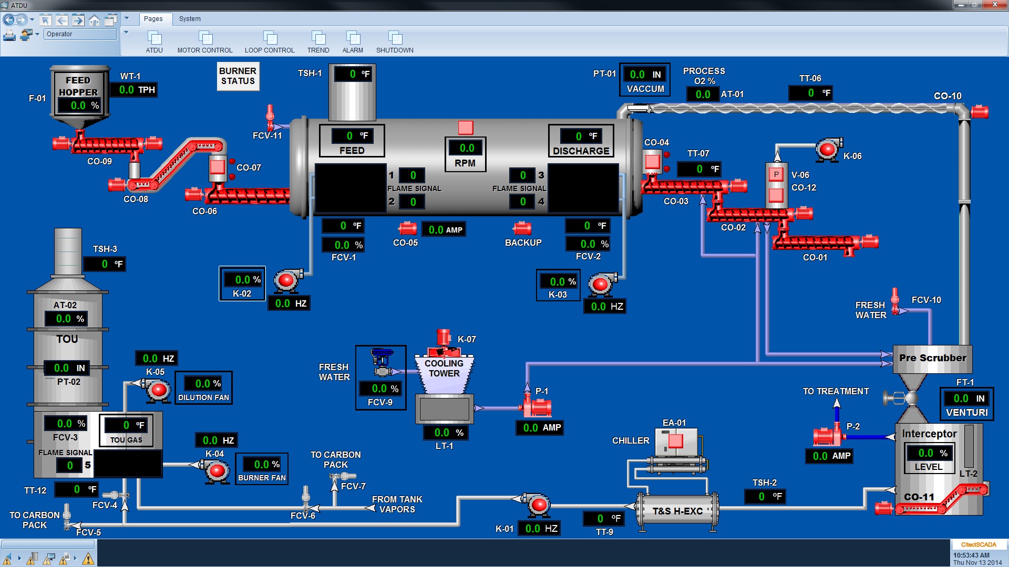Mute alarms with the speaker alarm icon

point(7,560)
